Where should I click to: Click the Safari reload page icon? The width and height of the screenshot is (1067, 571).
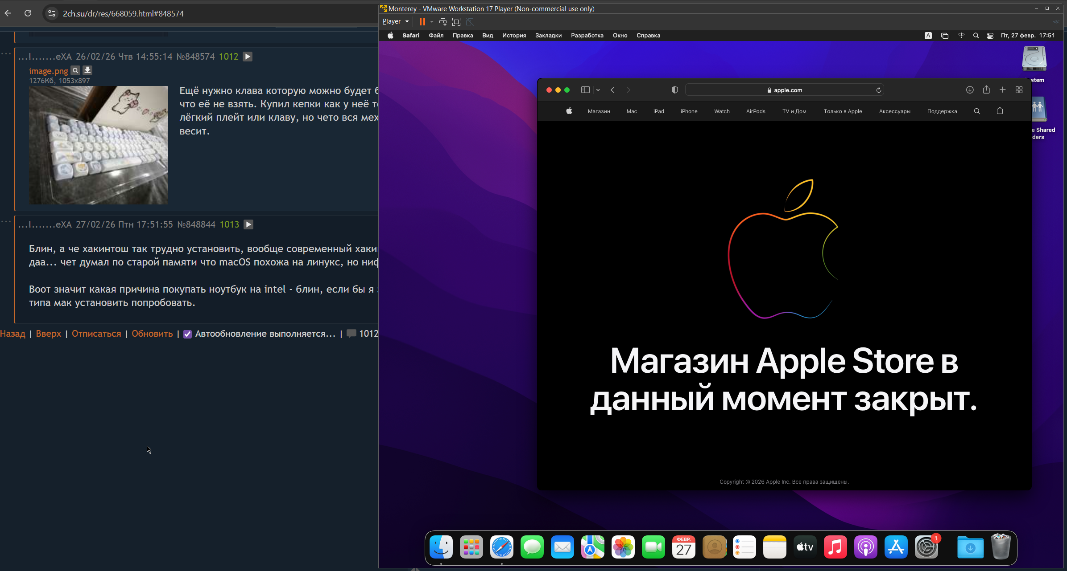878,90
